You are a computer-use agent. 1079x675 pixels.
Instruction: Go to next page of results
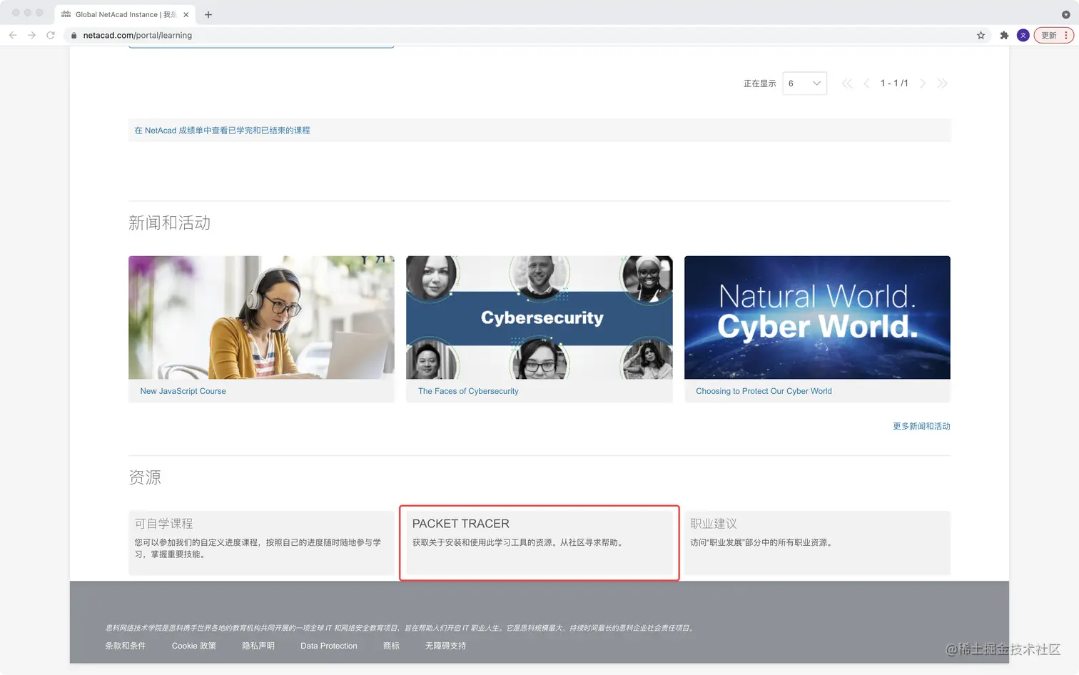tap(923, 83)
